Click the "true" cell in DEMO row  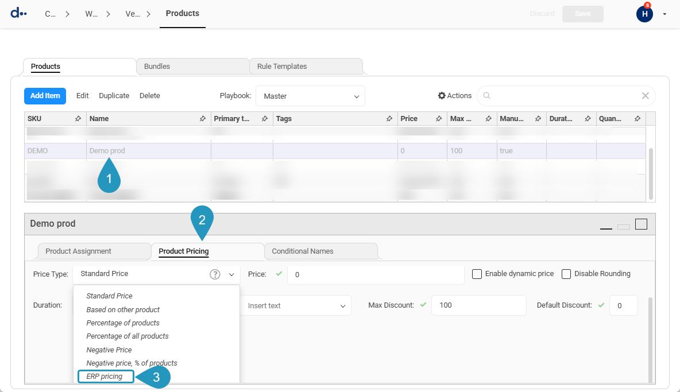[x=521, y=151]
